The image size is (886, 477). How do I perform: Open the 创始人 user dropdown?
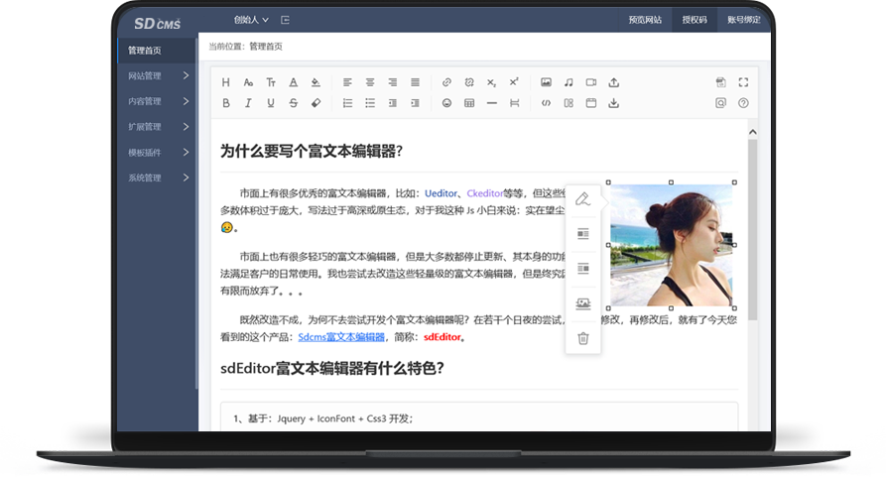tap(251, 19)
